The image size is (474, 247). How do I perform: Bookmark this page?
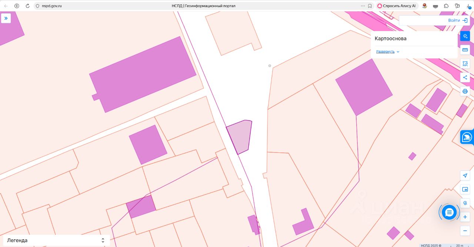click(x=370, y=6)
